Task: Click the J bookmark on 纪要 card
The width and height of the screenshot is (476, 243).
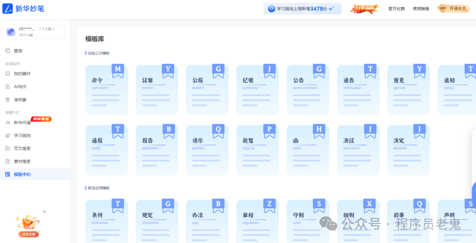Action: 269,71
